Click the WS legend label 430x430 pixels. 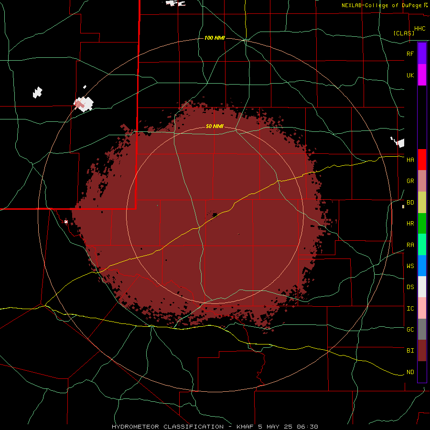click(x=410, y=266)
